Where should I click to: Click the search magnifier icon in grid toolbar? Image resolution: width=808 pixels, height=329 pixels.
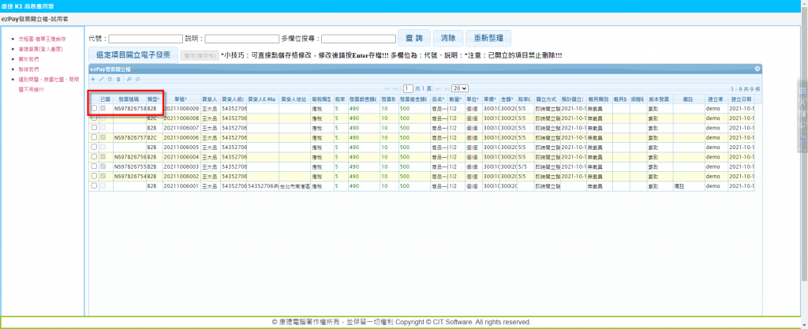[129, 79]
